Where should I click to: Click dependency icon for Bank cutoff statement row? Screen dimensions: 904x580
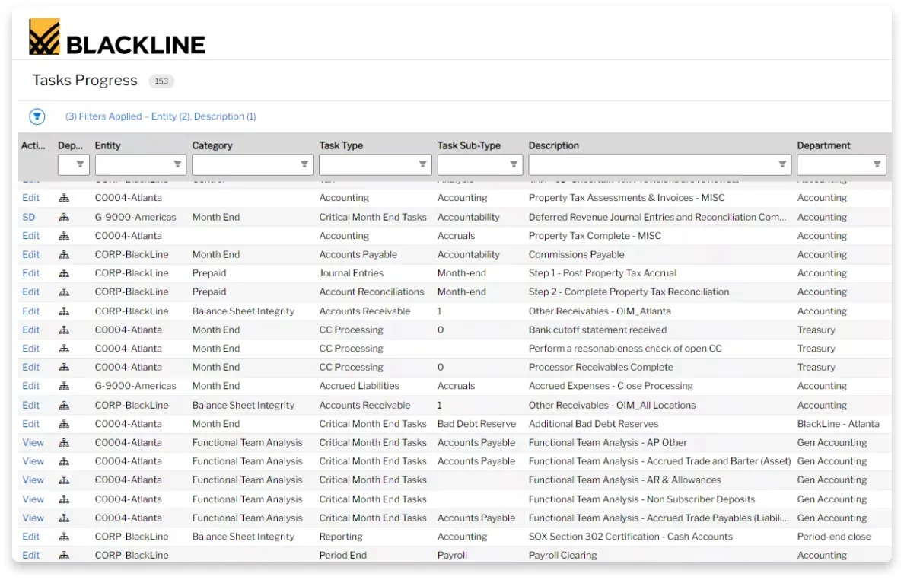64,330
